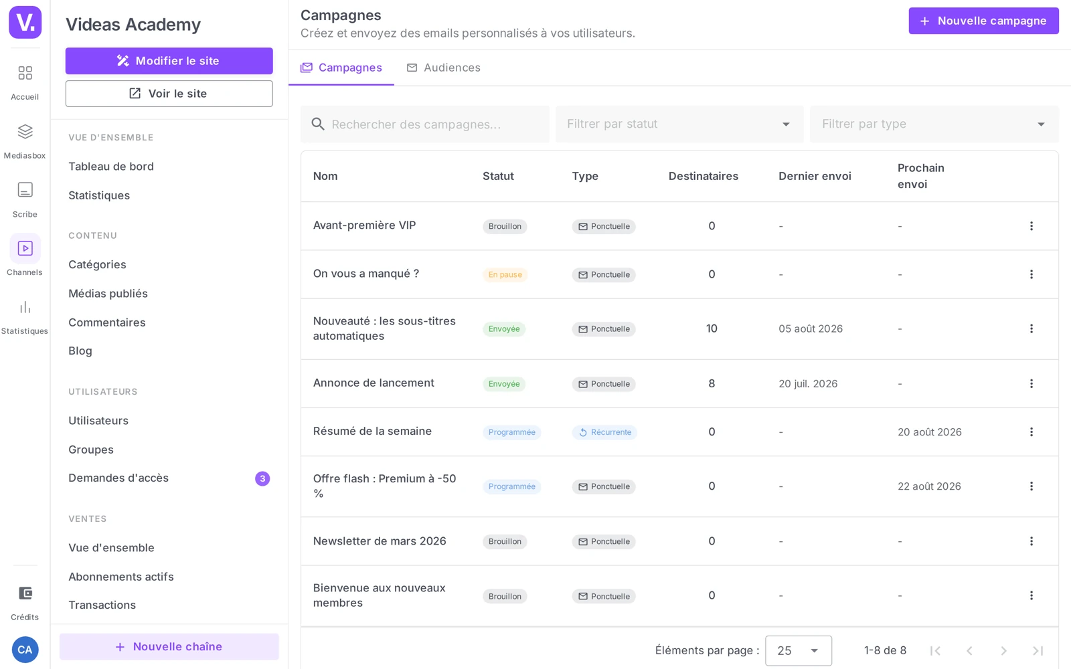The width and height of the screenshot is (1071, 669).
Task: Open Abonnements actifs in sidebar
Action: [x=121, y=577]
